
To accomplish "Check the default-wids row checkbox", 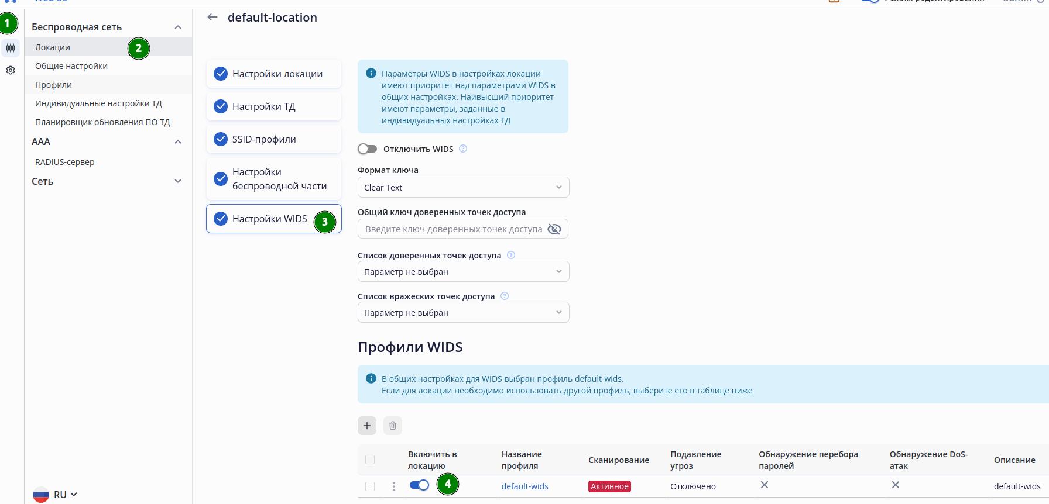I will (x=370, y=486).
